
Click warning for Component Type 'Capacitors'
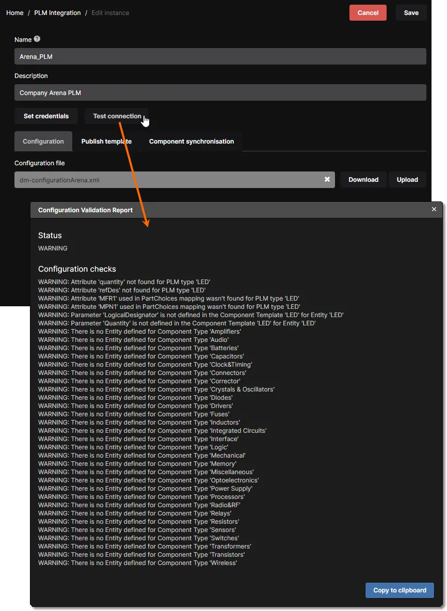(x=141, y=356)
